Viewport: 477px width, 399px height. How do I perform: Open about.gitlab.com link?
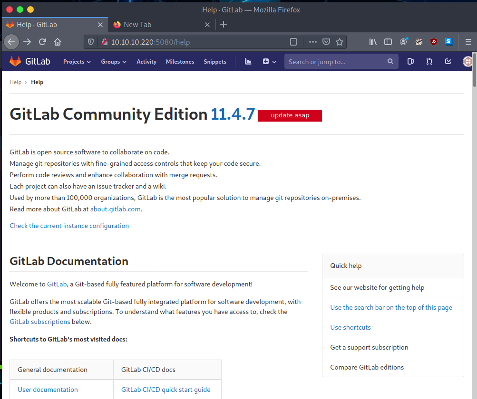(x=115, y=209)
